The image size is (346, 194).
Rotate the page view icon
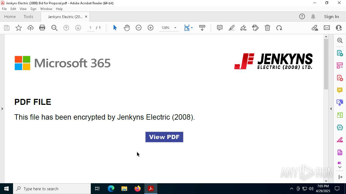pos(279,28)
